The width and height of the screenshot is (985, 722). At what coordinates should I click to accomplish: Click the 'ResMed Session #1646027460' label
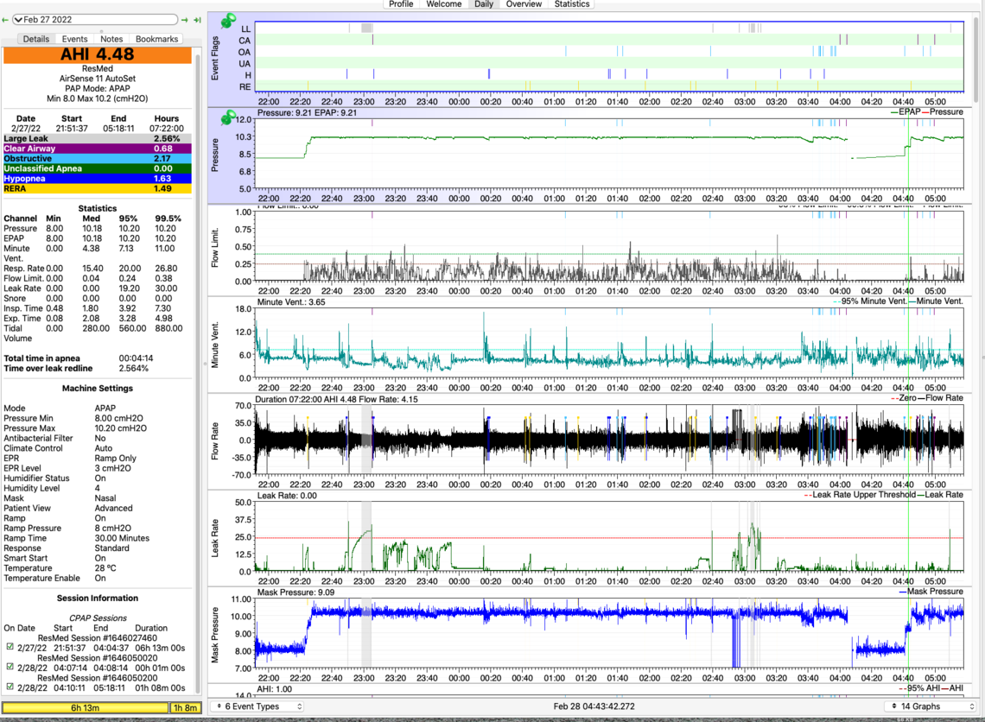tap(98, 638)
